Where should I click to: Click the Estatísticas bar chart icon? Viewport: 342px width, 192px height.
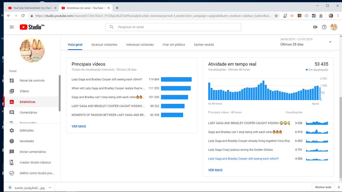[12, 102]
